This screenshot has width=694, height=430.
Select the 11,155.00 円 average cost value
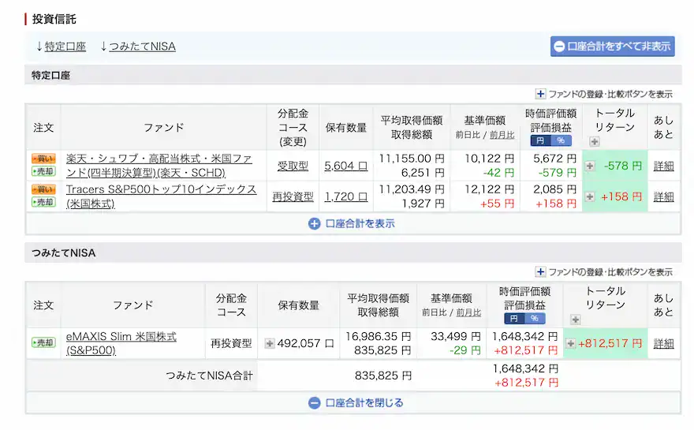(412, 159)
